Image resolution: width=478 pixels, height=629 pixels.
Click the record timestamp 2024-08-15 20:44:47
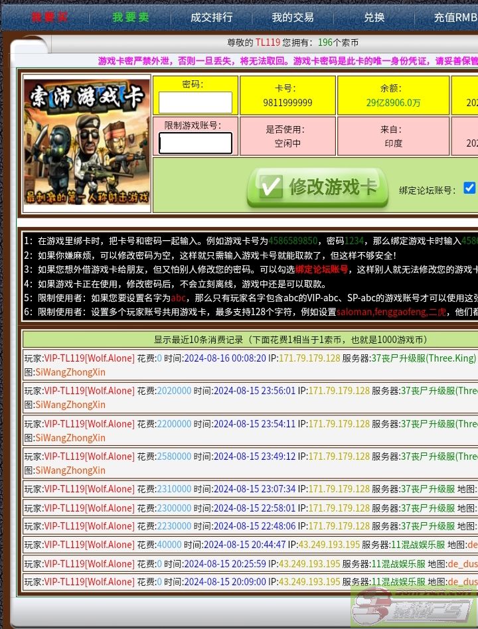tap(244, 545)
